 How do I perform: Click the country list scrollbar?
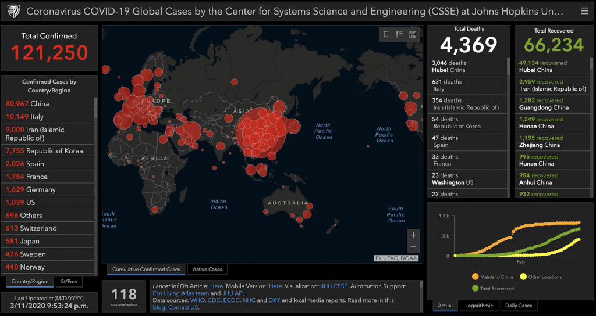point(96,107)
